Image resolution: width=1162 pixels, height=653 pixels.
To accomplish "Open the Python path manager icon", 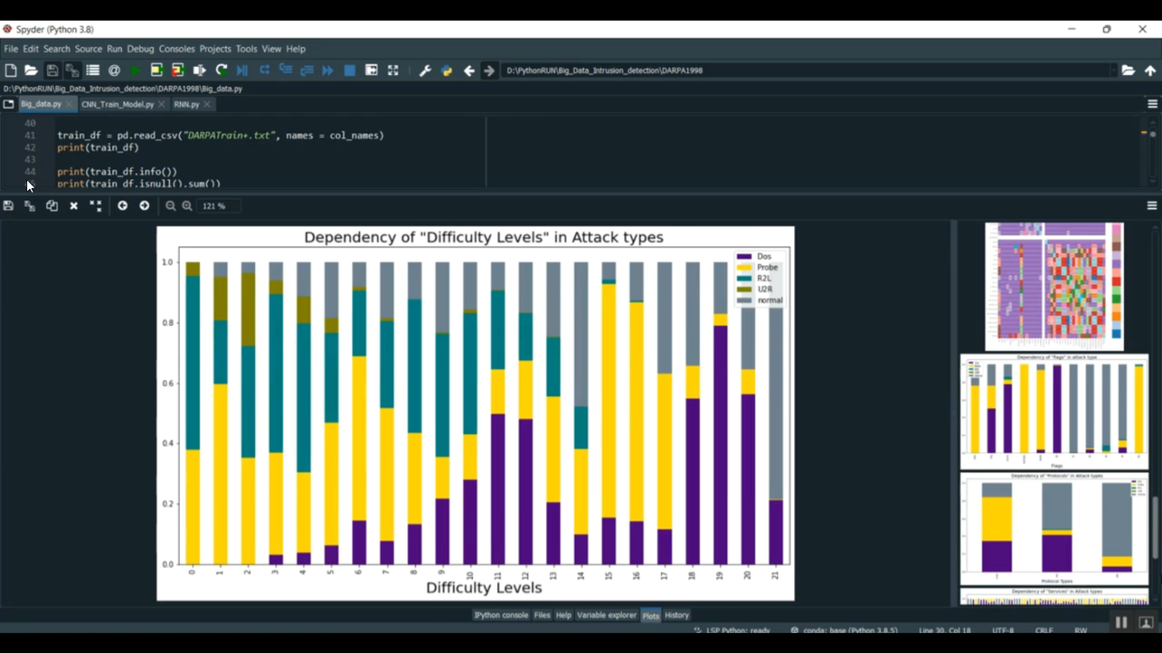I will click(x=446, y=70).
